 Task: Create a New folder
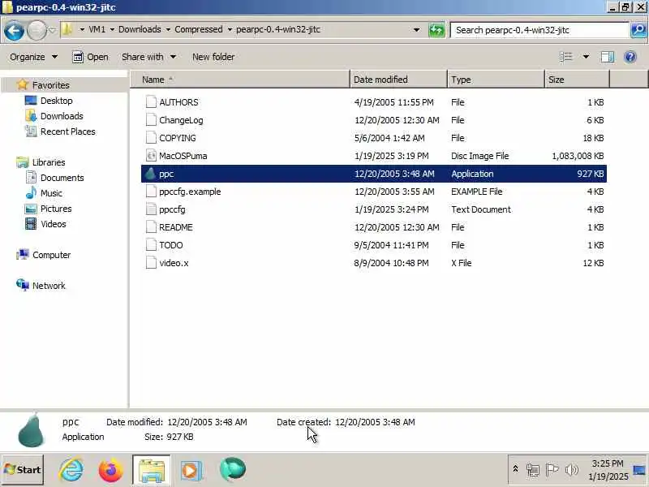pos(213,57)
